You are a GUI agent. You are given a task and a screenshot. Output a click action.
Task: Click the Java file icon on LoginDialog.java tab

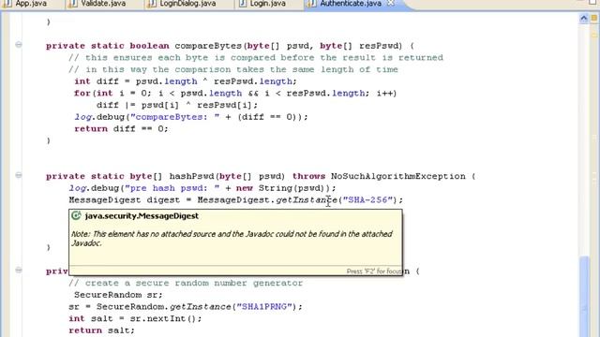tap(152, 4)
